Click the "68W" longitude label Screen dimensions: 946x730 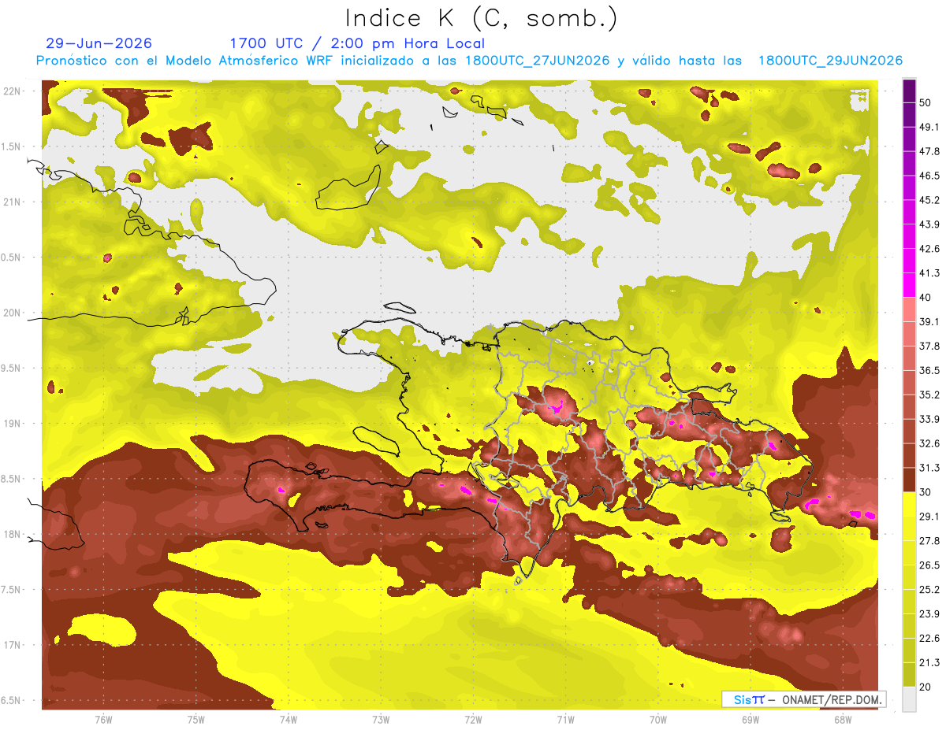coord(843,720)
